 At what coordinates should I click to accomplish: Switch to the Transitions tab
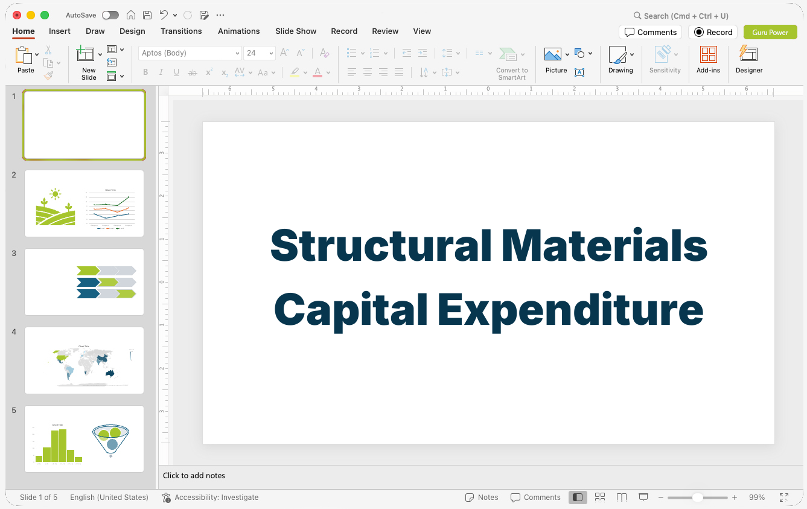[181, 31]
